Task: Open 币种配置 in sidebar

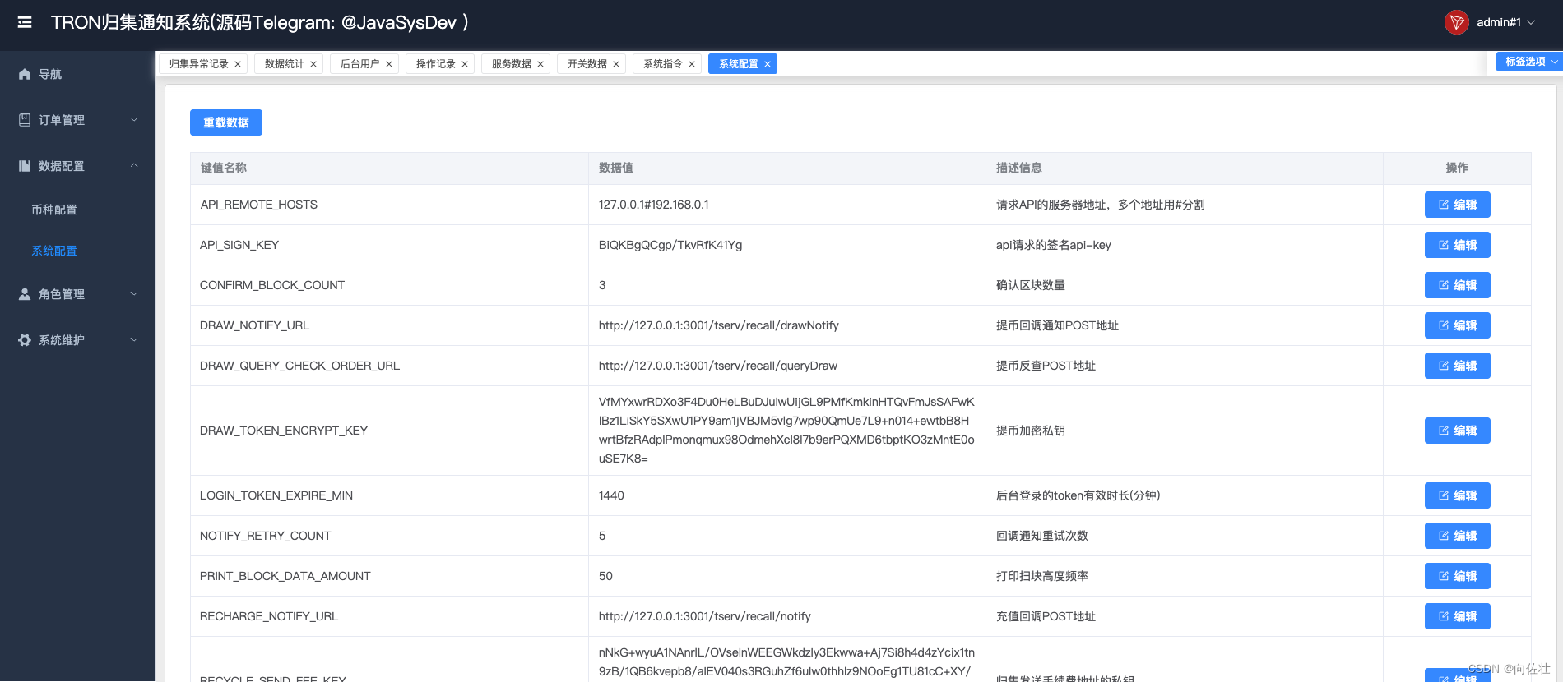Action: [x=54, y=210]
